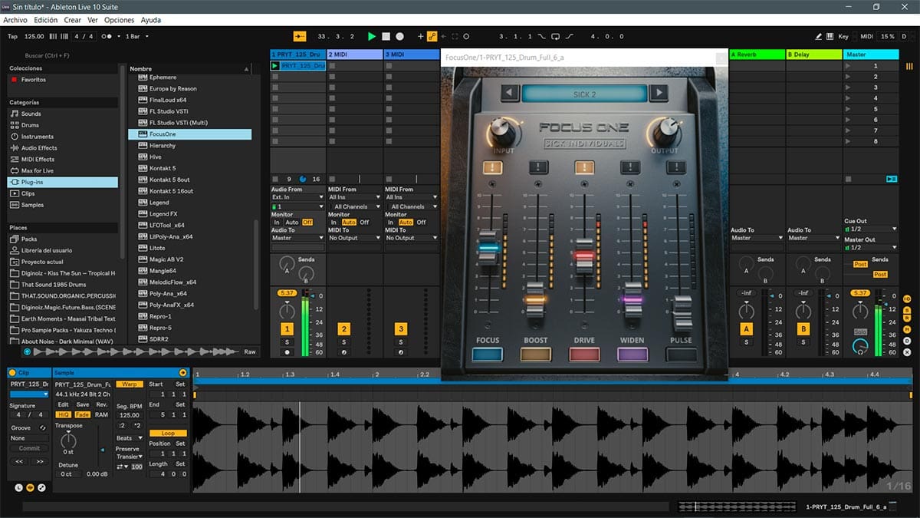Toggle the Computer MIDI Keyboard icon
Image resolution: width=920 pixels, height=518 pixels.
pyautogui.click(x=832, y=36)
